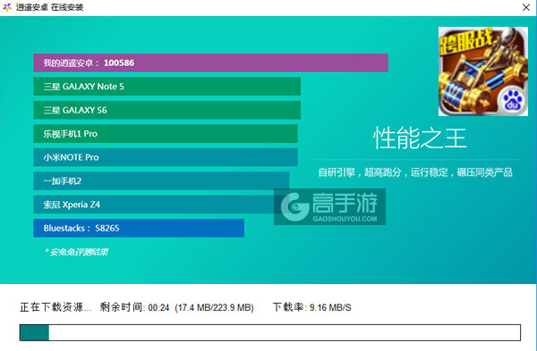Click the colorful installer logo in title bar
This screenshot has height=351, width=537.
[7, 7]
